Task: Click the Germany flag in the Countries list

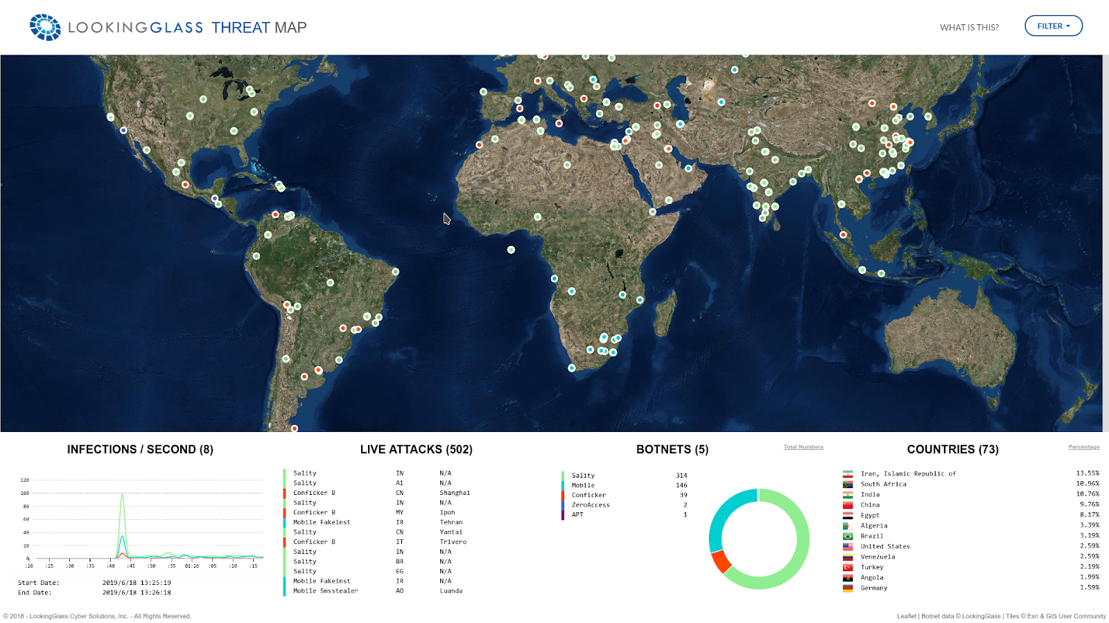Action: [848, 588]
